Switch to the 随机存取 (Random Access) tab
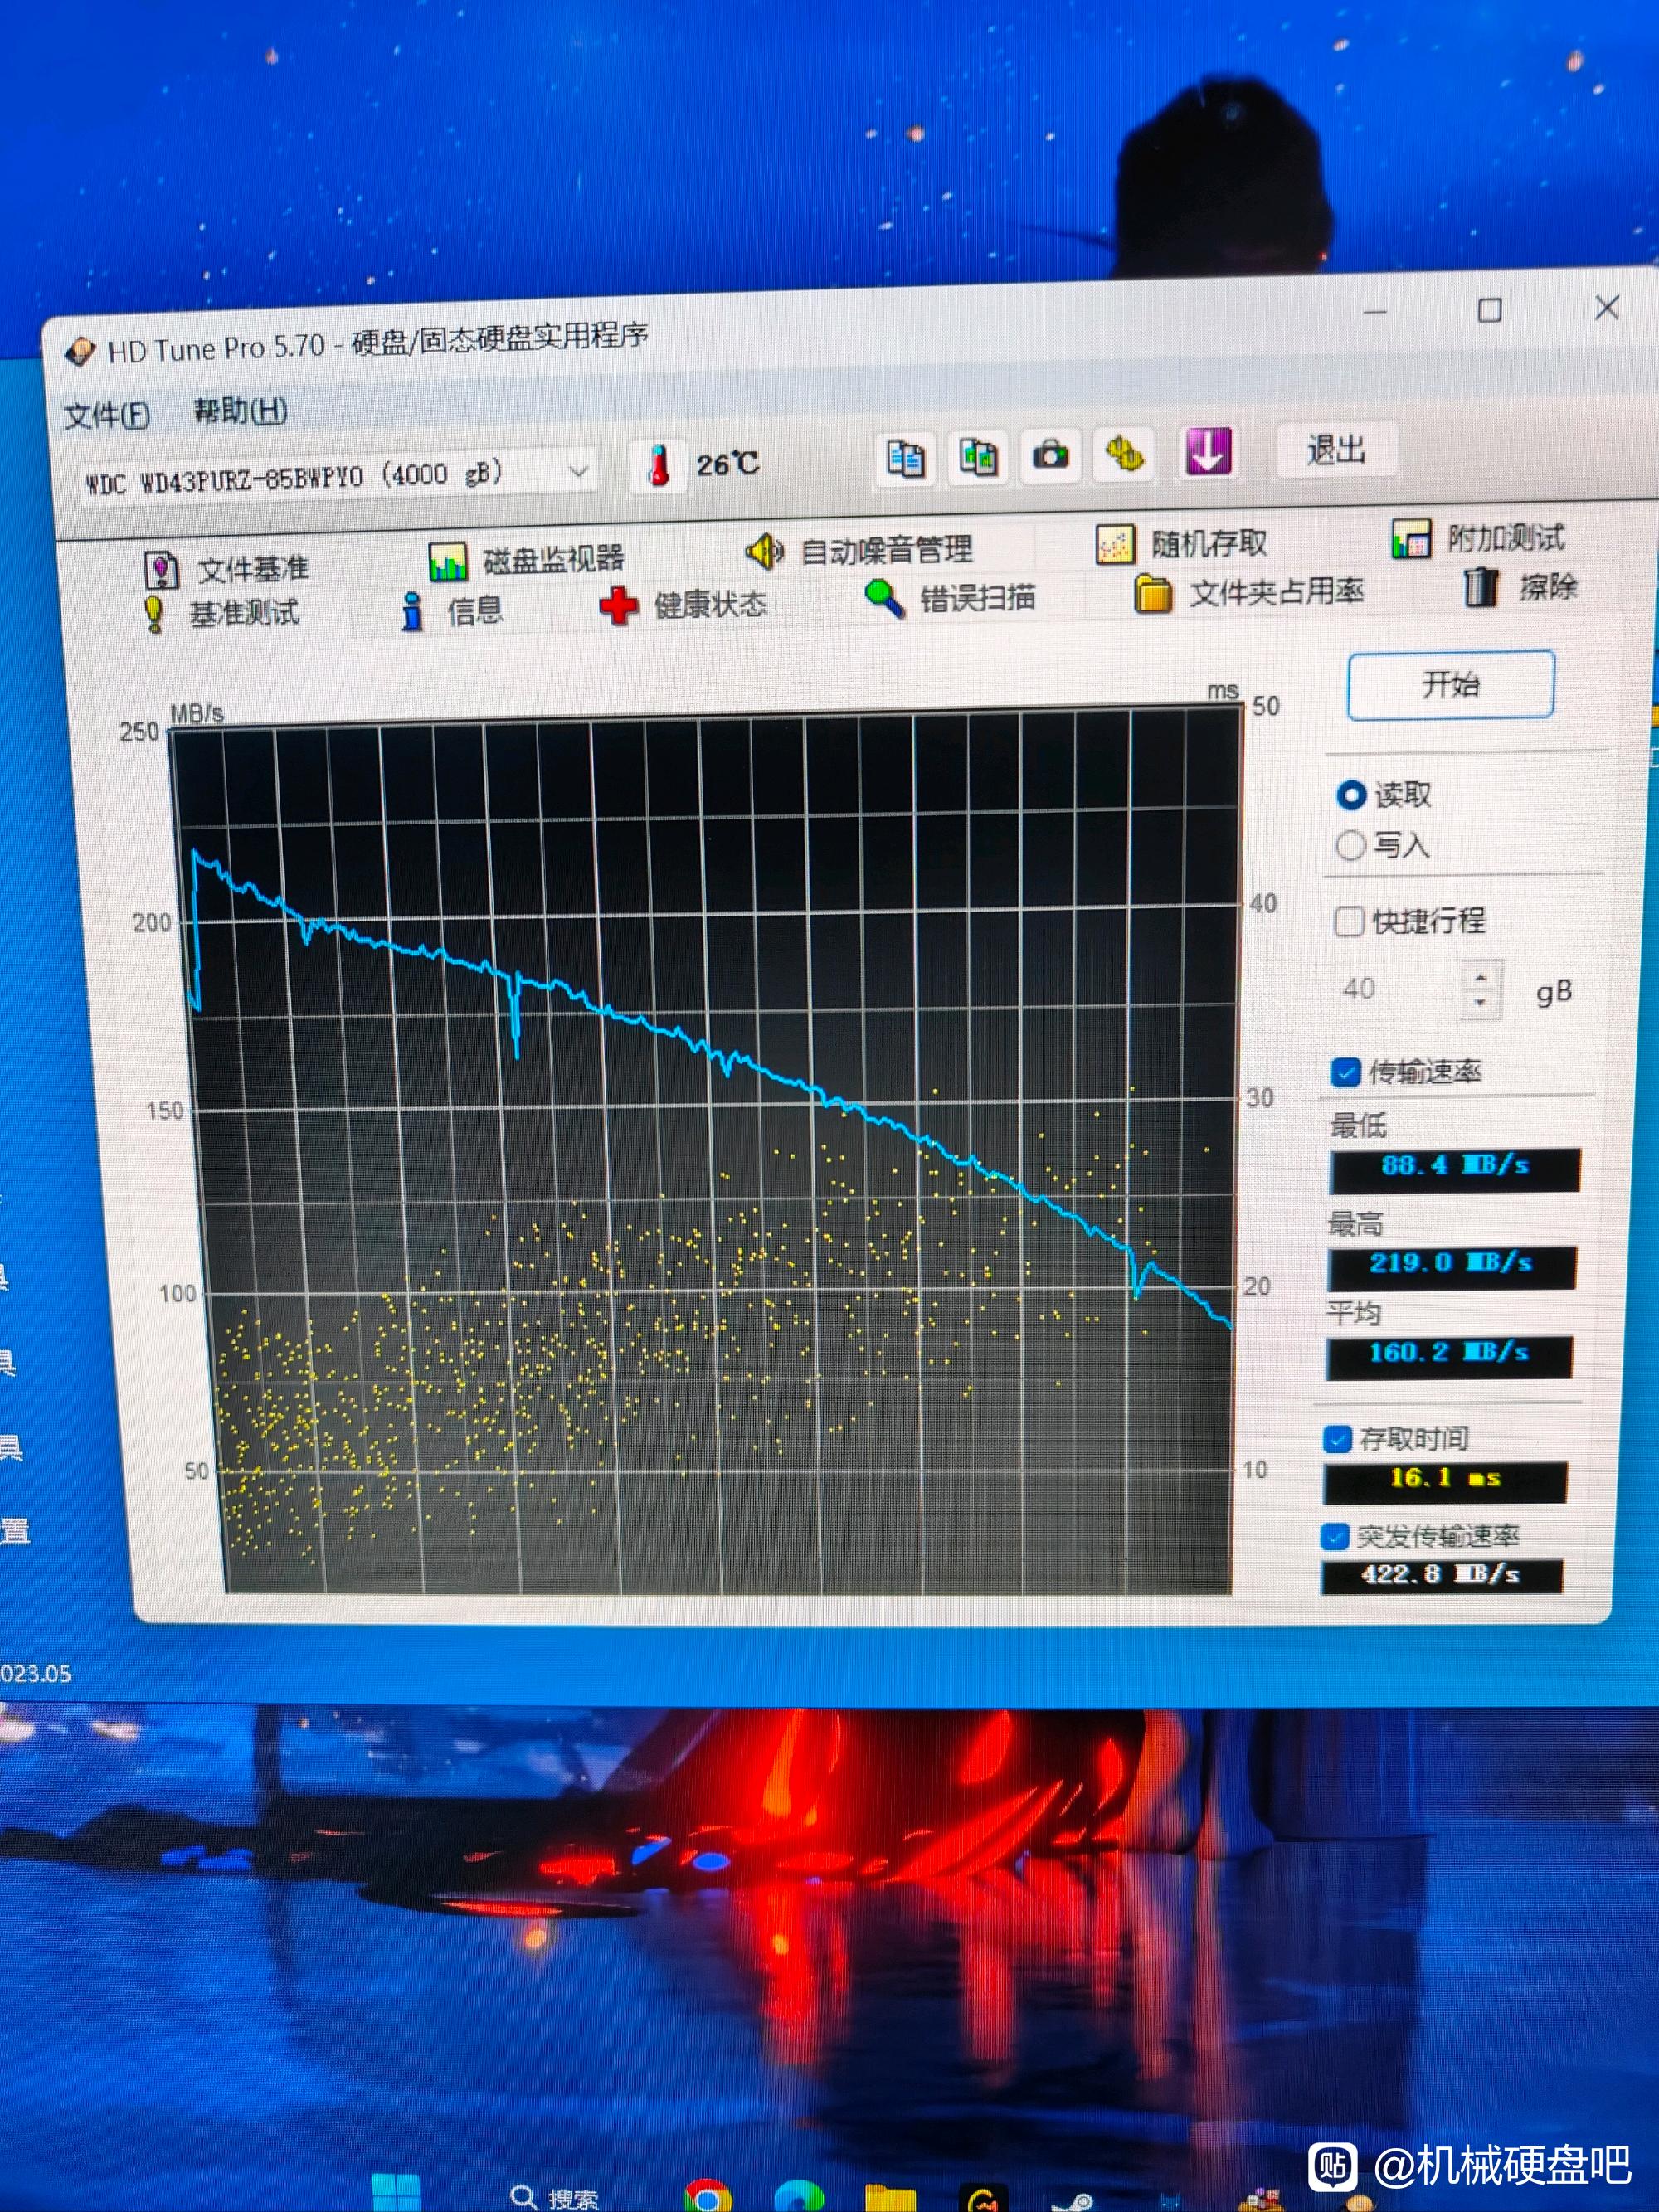1659x2212 pixels. [1181, 543]
